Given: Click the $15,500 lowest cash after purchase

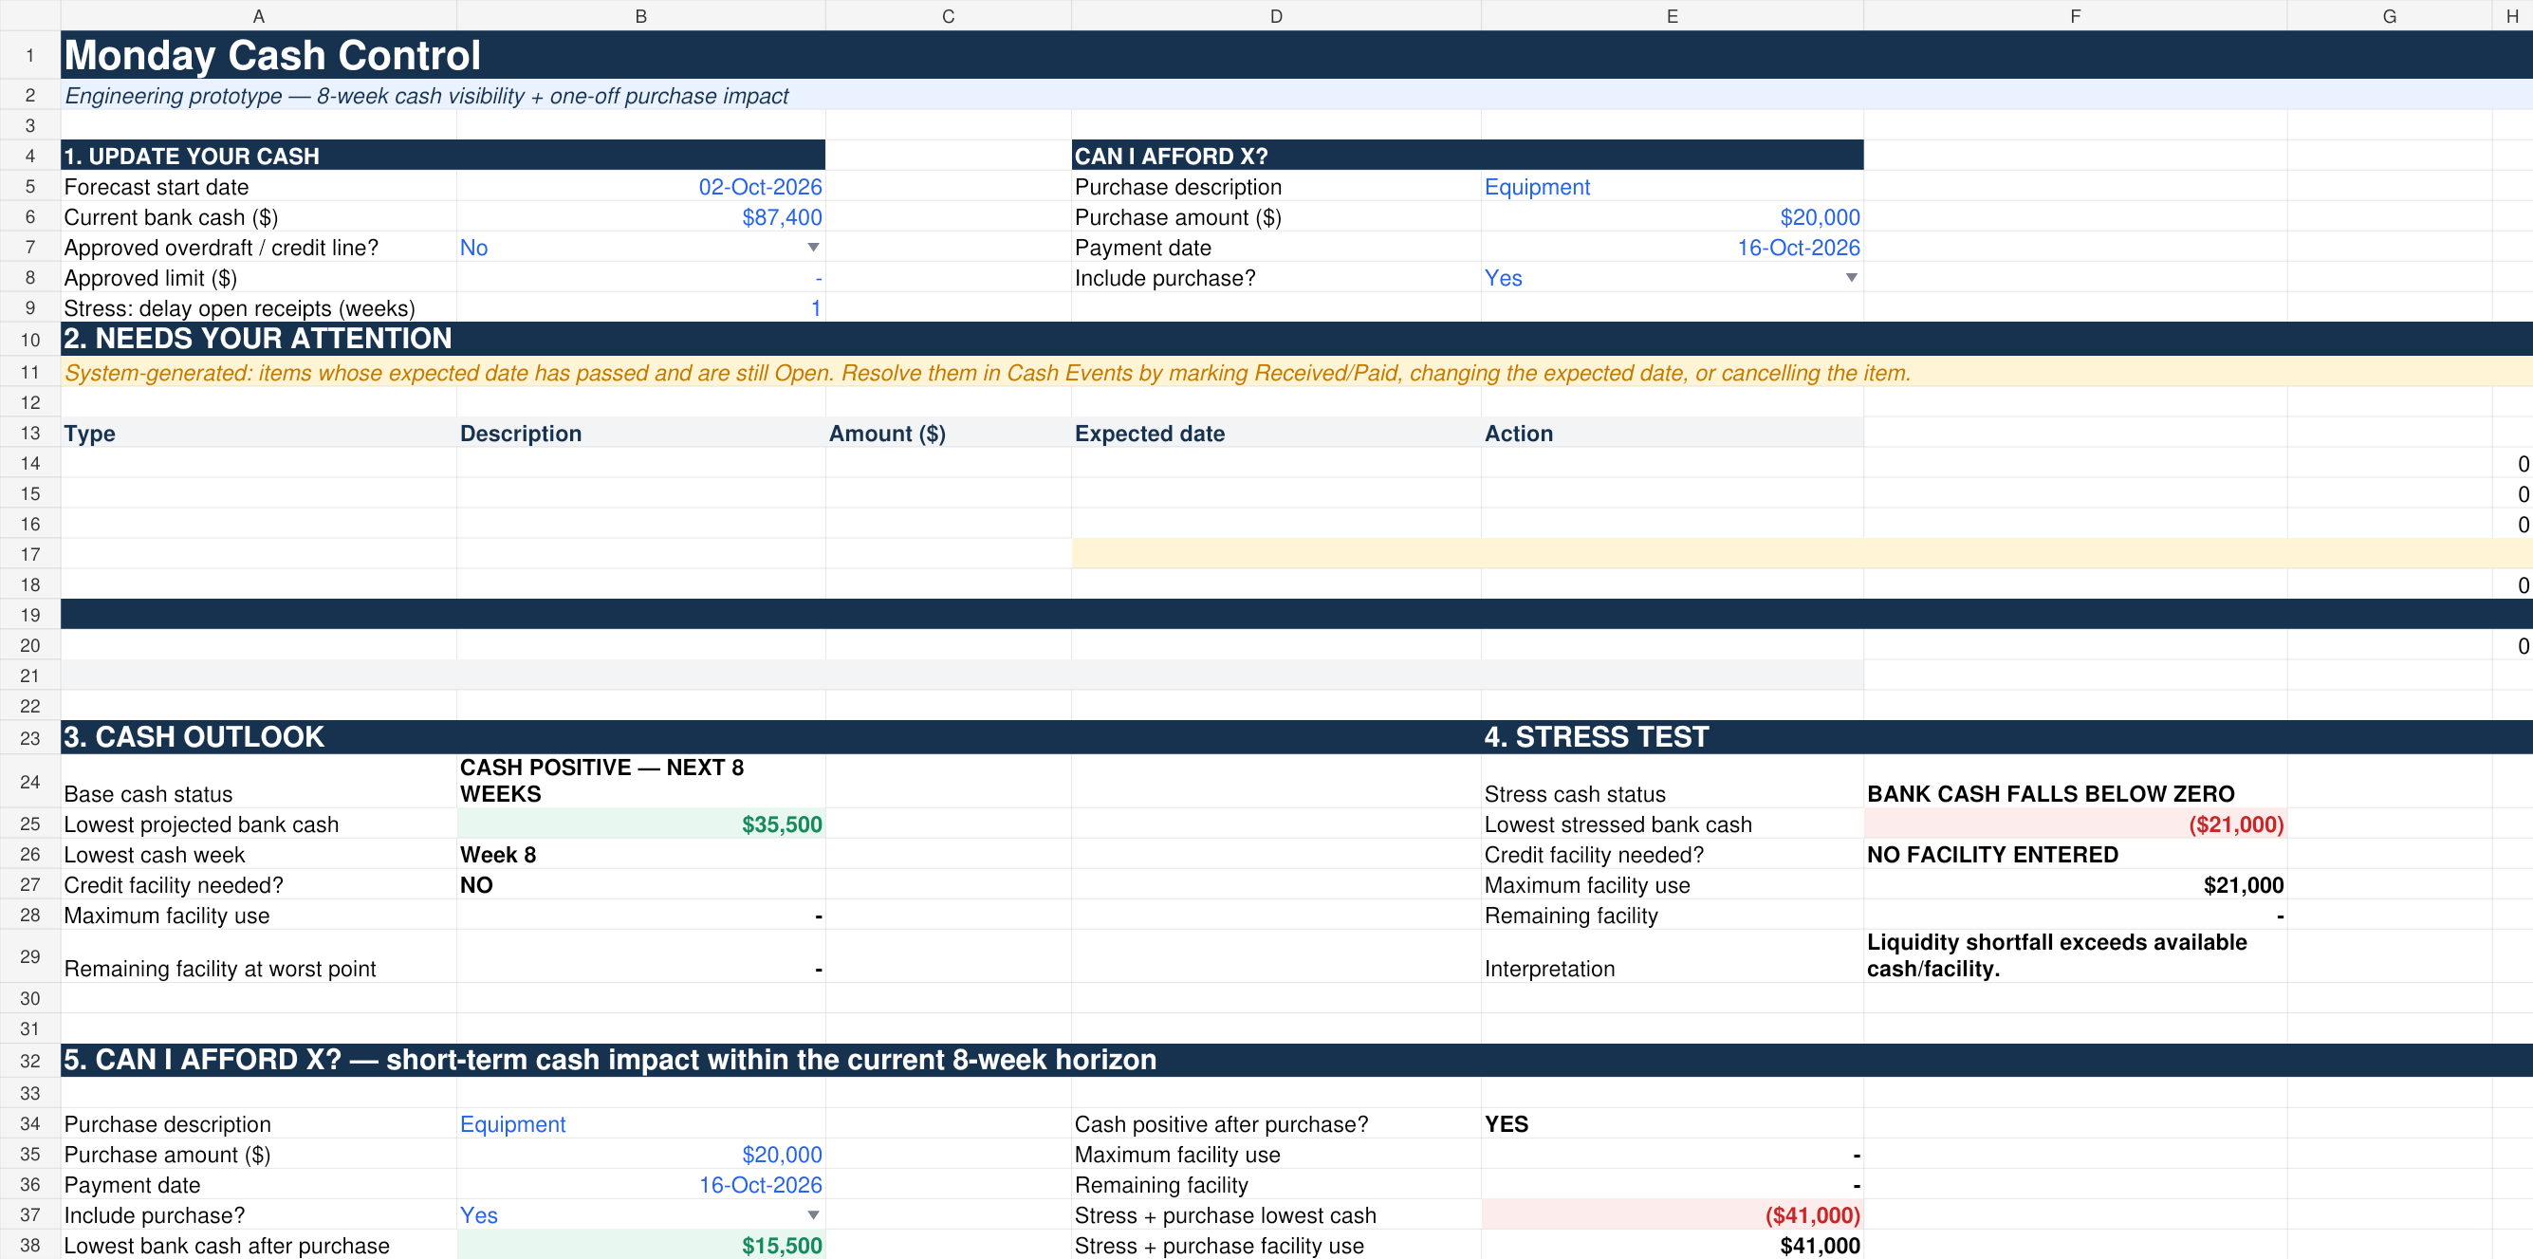Looking at the screenshot, I should click(x=782, y=1247).
